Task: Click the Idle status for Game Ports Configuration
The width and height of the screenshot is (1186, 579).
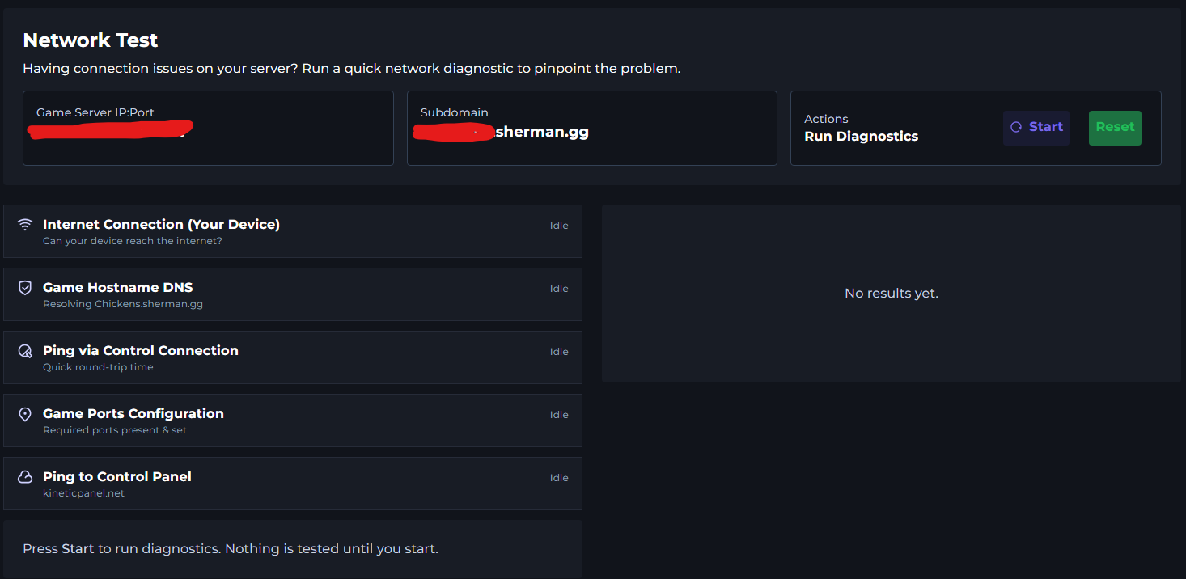Action: [x=559, y=415]
